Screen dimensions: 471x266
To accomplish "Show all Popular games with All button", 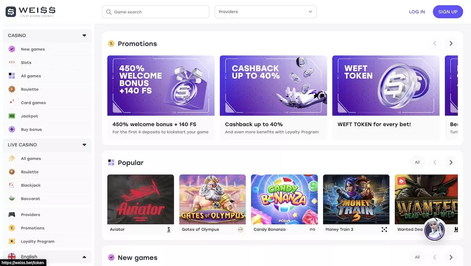I will (417, 162).
